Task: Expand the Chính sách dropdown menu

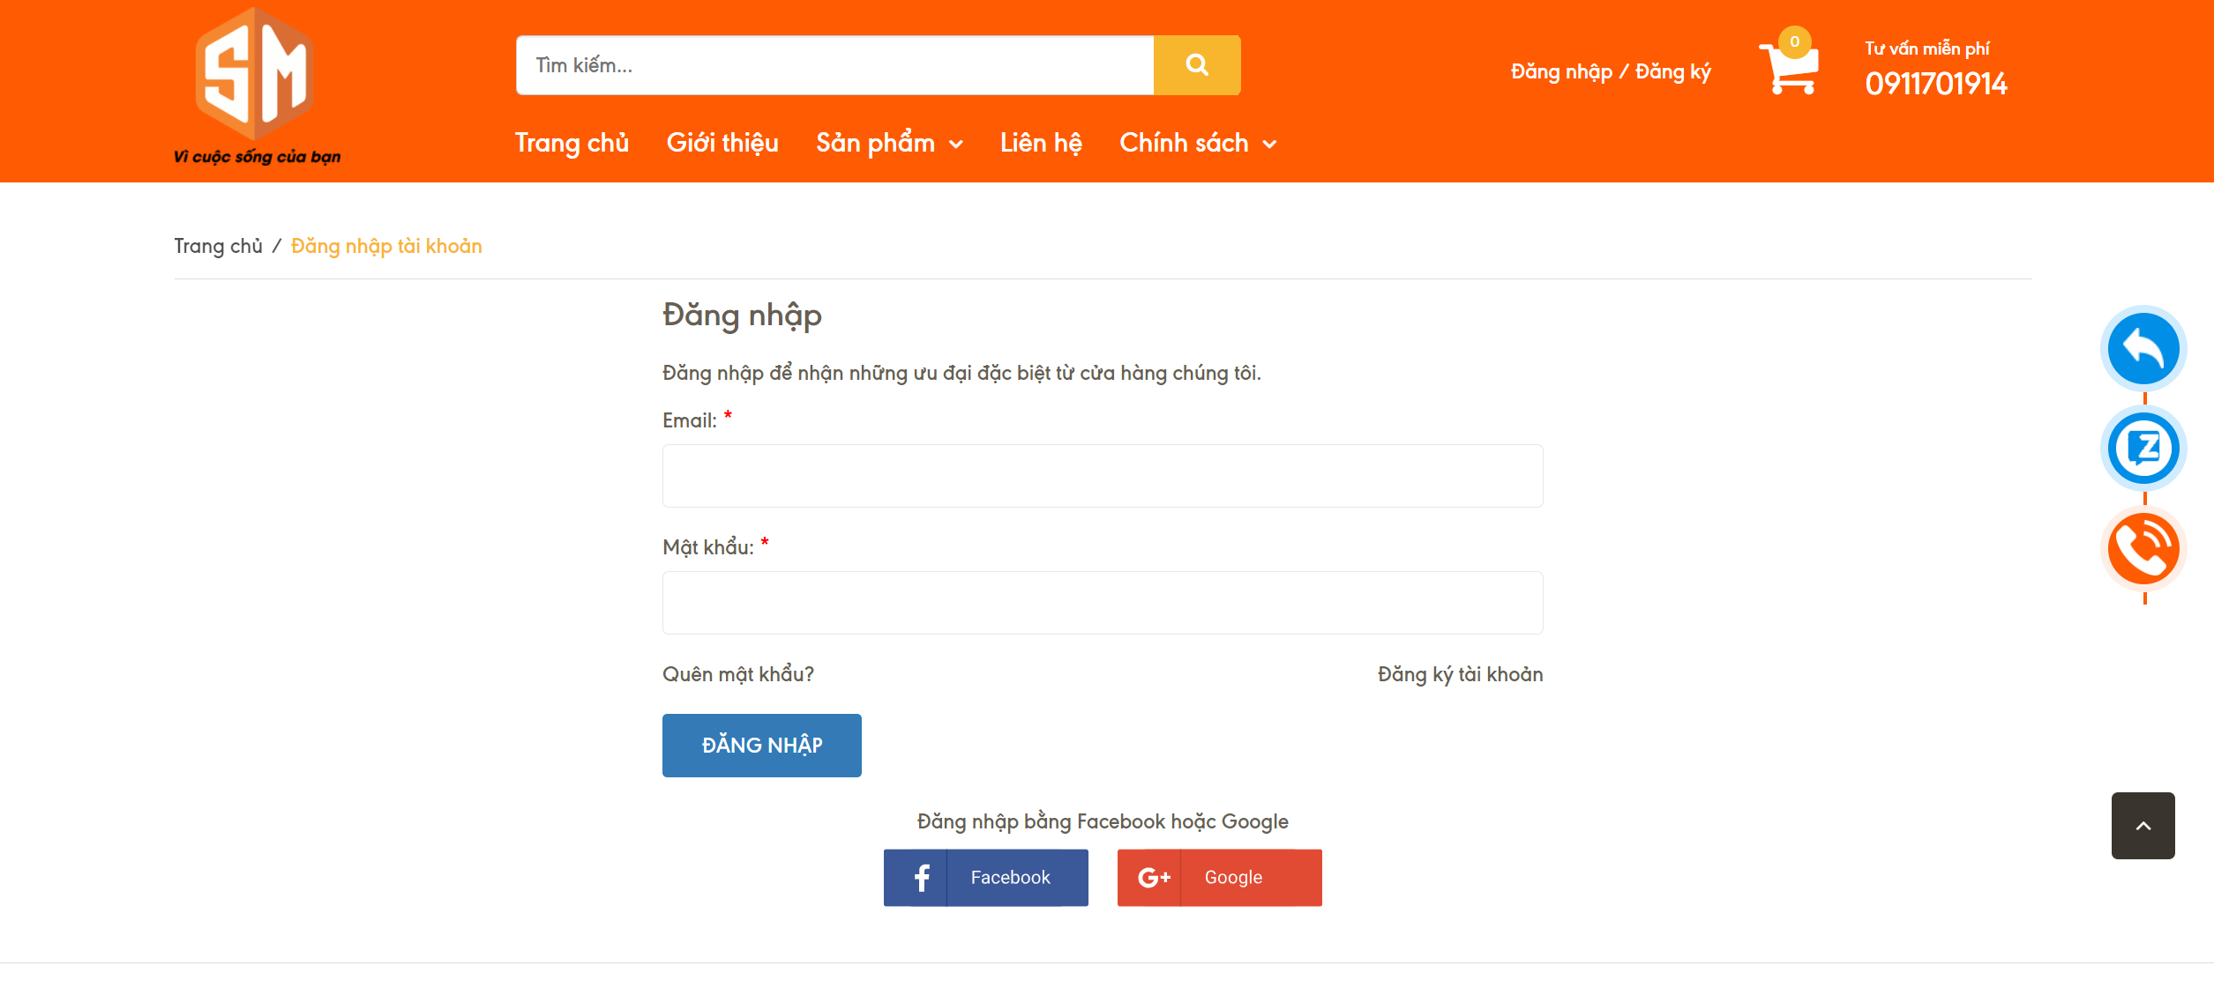Action: [1197, 144]
